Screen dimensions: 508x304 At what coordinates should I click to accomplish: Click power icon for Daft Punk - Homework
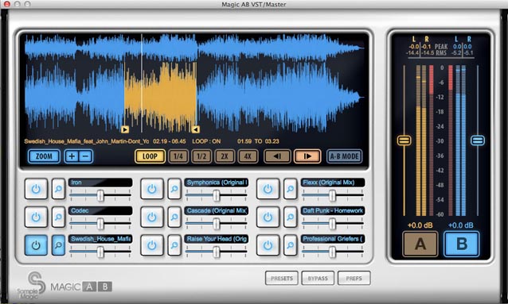pyautogui.click(x=268, y=217)
